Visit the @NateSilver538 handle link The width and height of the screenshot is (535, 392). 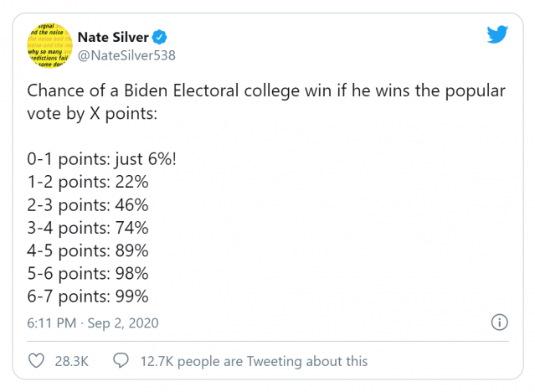126,55
